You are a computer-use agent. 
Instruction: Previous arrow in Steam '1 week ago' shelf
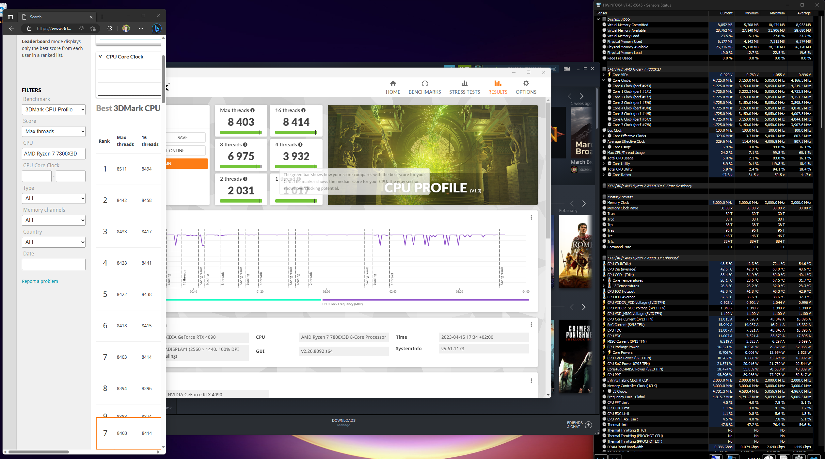(x=570, y=96)
